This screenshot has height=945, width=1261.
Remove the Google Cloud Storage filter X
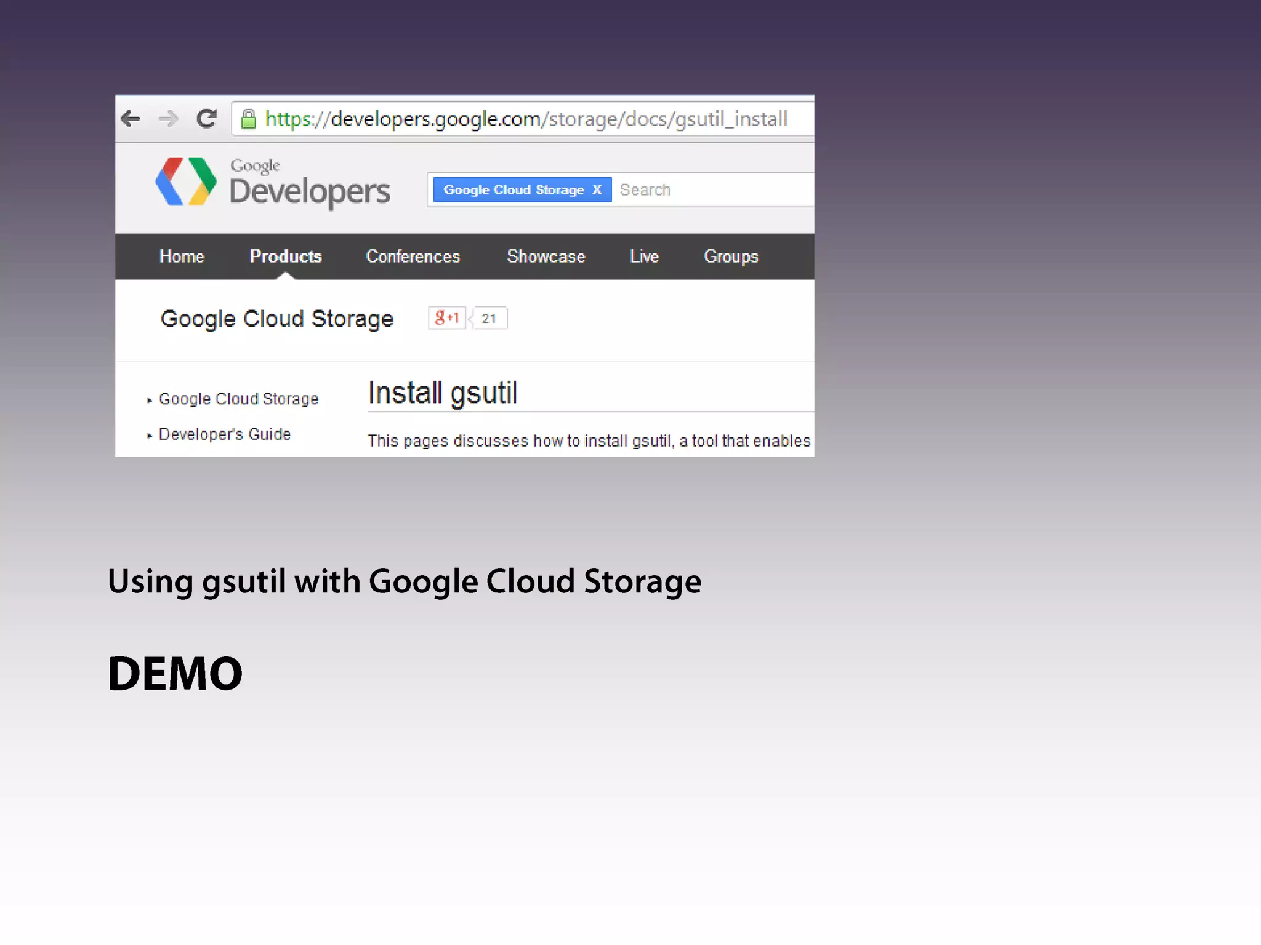pyautogui.click(x=597, y=189)
